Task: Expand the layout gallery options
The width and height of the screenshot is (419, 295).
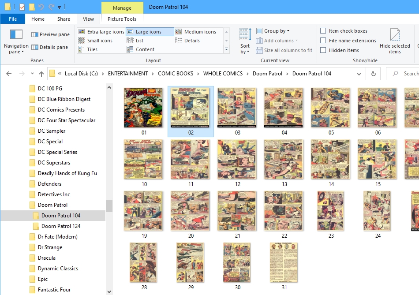Action: click(226, 49)
